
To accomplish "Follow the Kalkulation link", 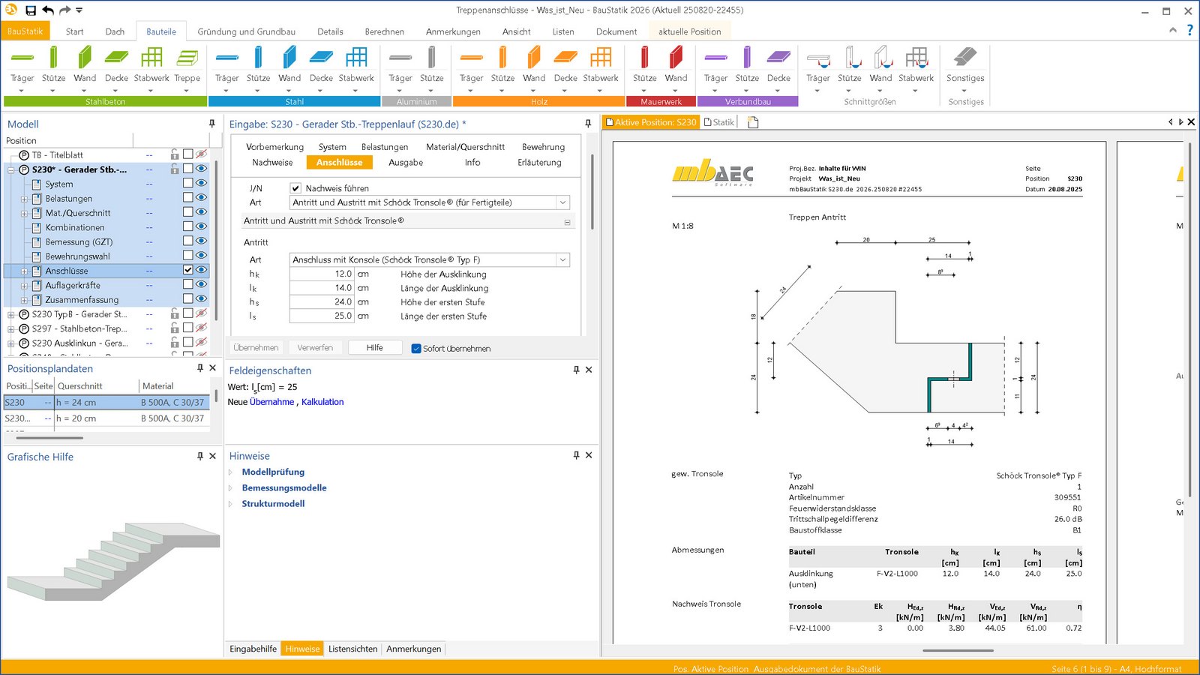I will [322, 402].
